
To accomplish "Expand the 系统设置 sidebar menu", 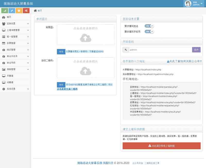I will click(x=15, y=89).
